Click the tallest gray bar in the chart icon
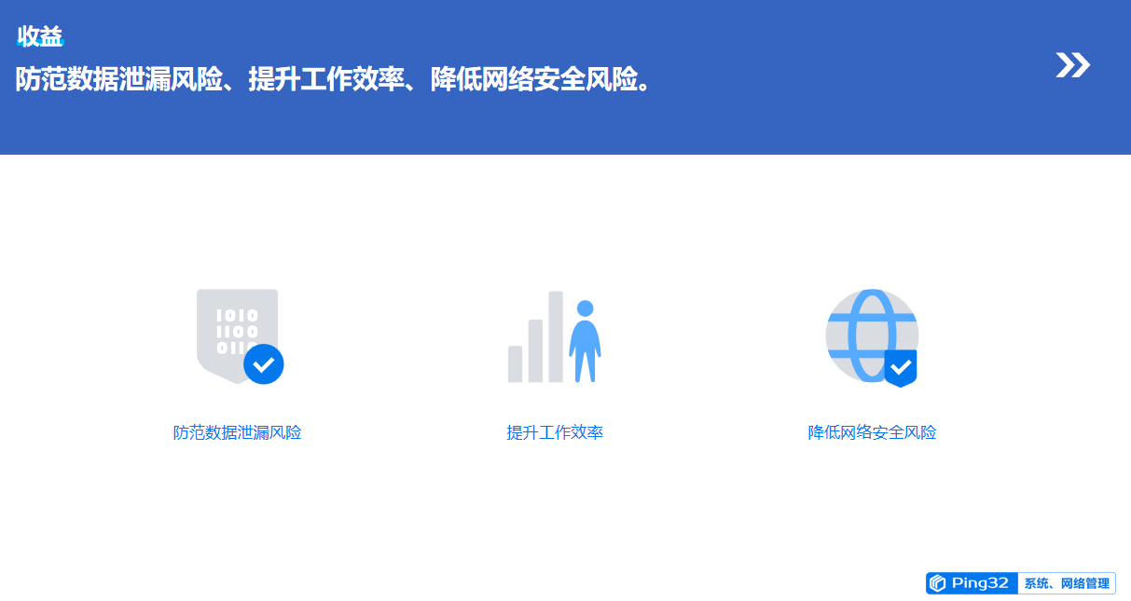 556,336
